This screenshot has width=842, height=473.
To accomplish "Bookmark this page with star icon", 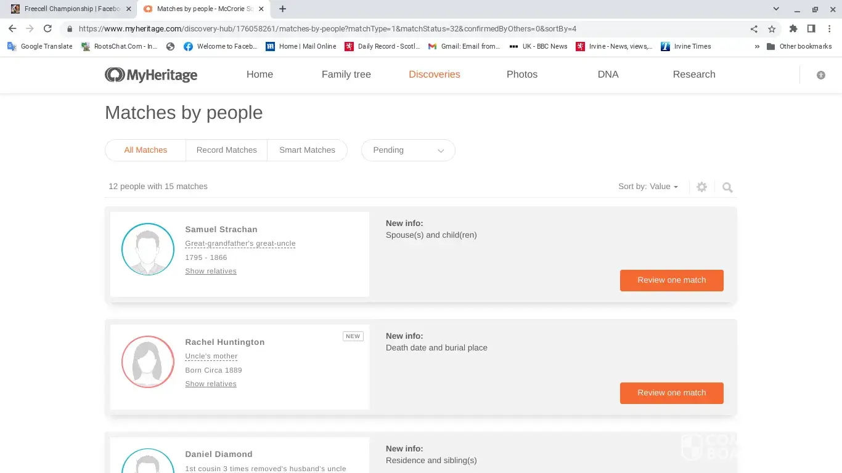I will [x=772, y=29].
